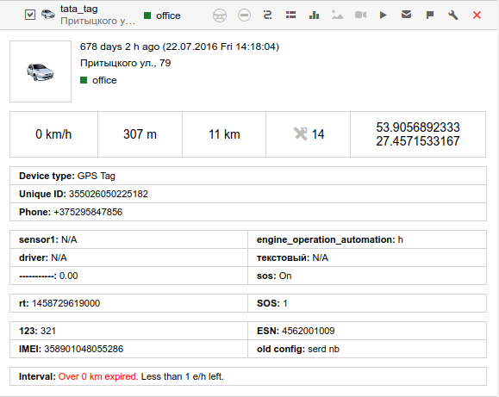
Task: Click the track route icon
Action: 267,15
